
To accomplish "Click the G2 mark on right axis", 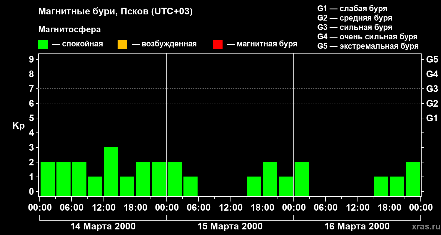I will click(432, 103).
